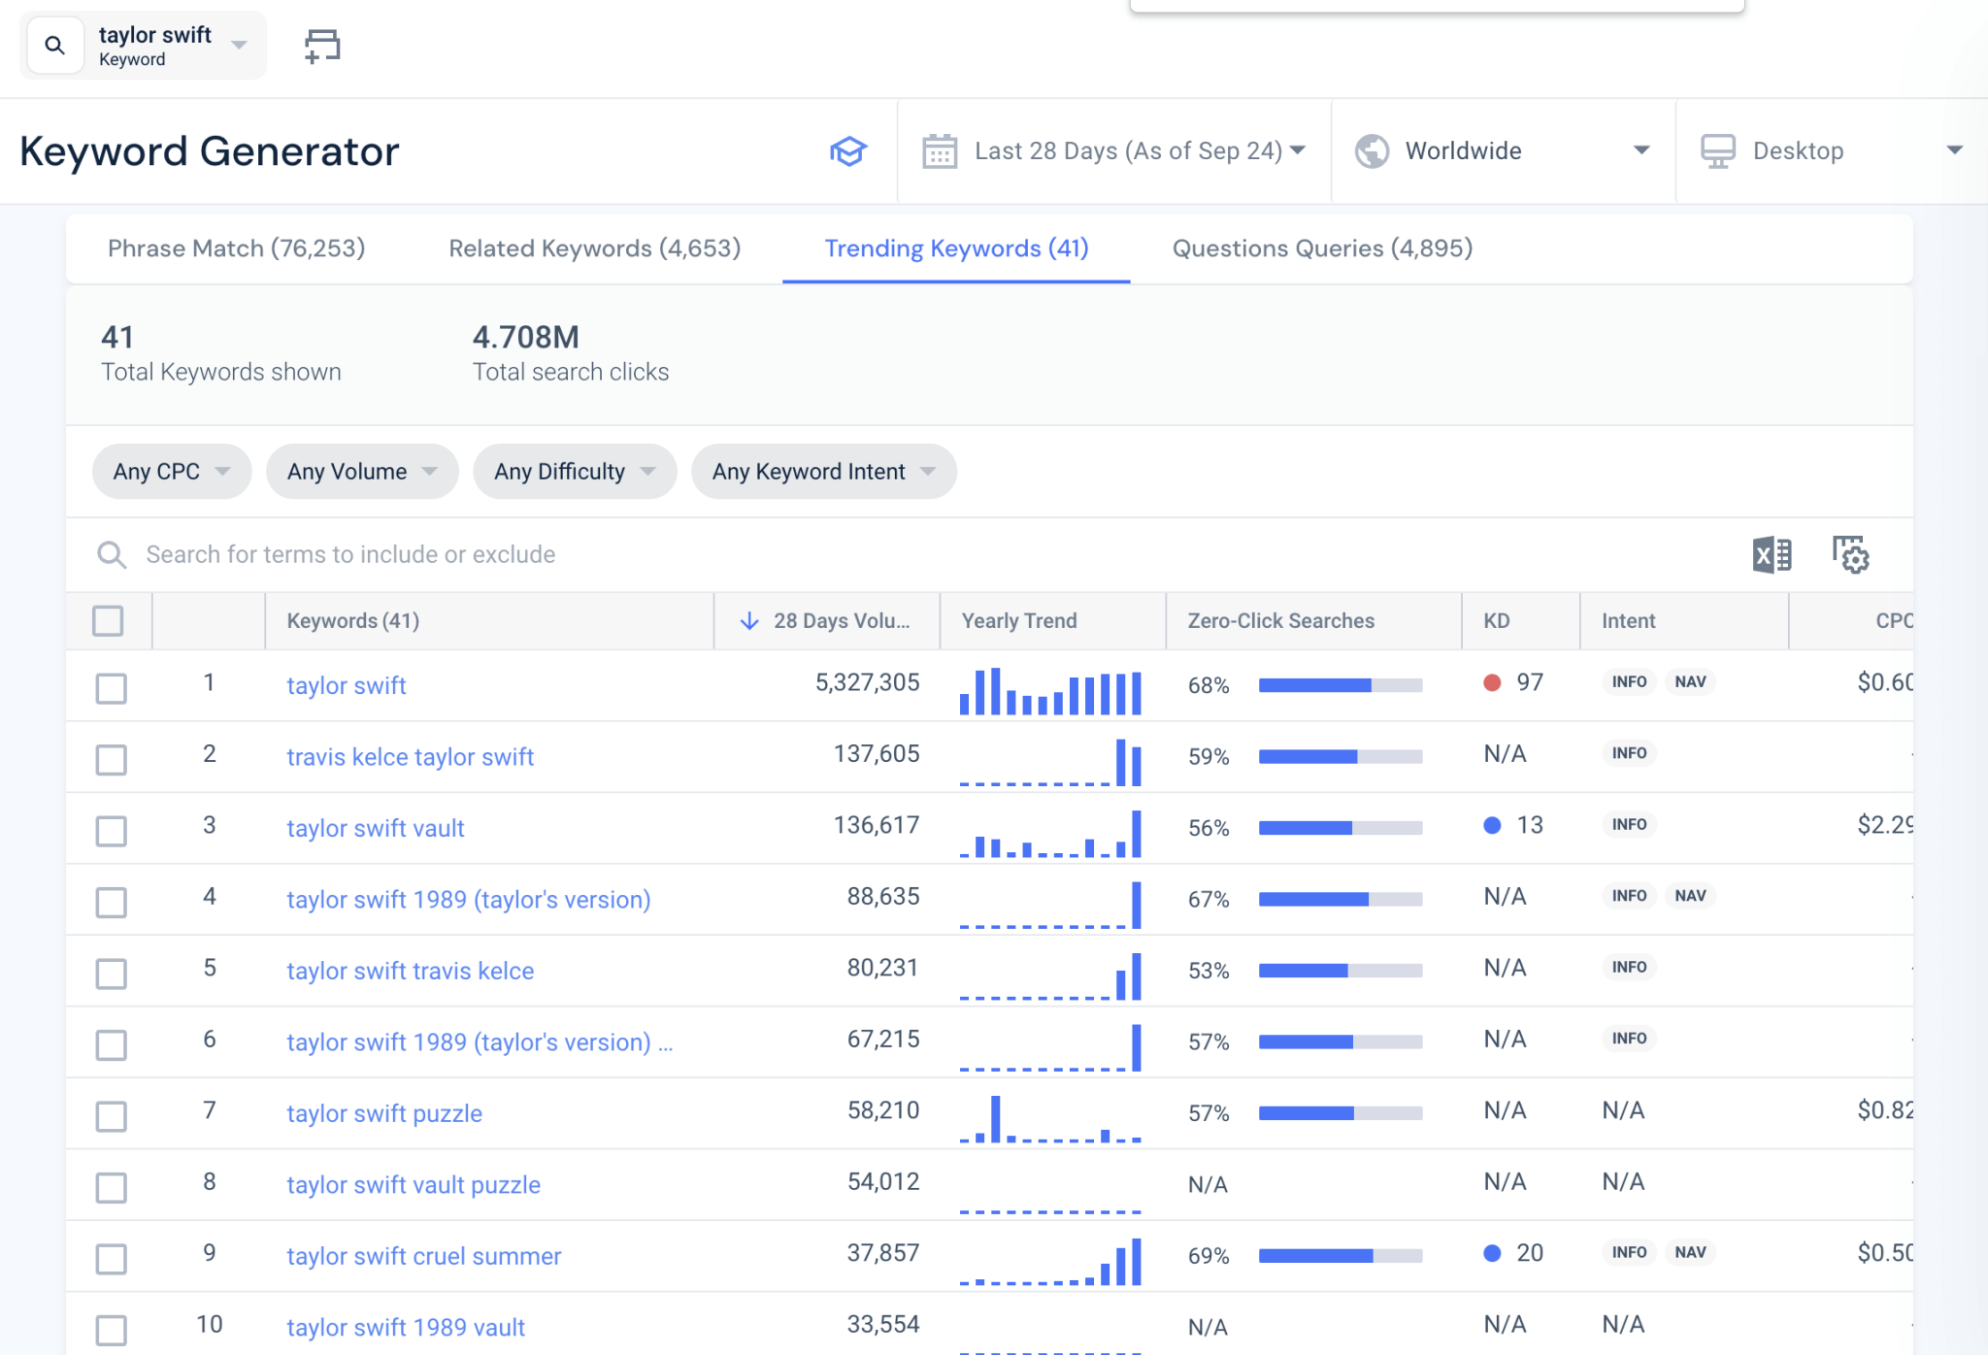Open table column settings gear icon
Viewport: 1988px width, 1355px height.
tap(1850, 555)
